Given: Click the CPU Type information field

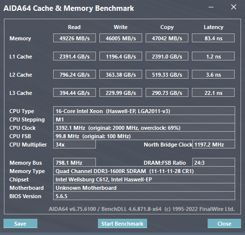Looking at the screenshot, I should pos(144,111).
